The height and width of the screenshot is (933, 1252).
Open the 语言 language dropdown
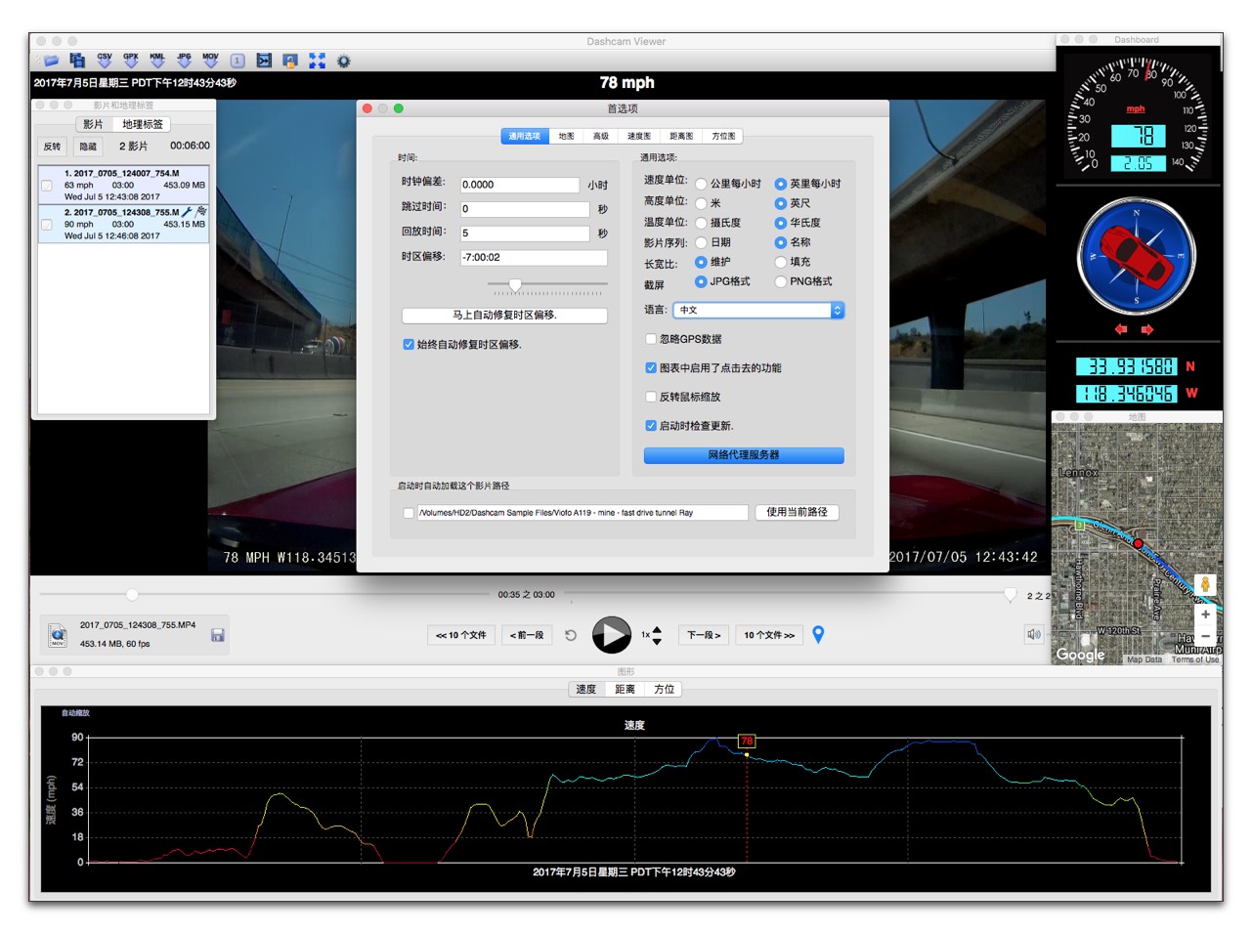(x=758, y=310)
